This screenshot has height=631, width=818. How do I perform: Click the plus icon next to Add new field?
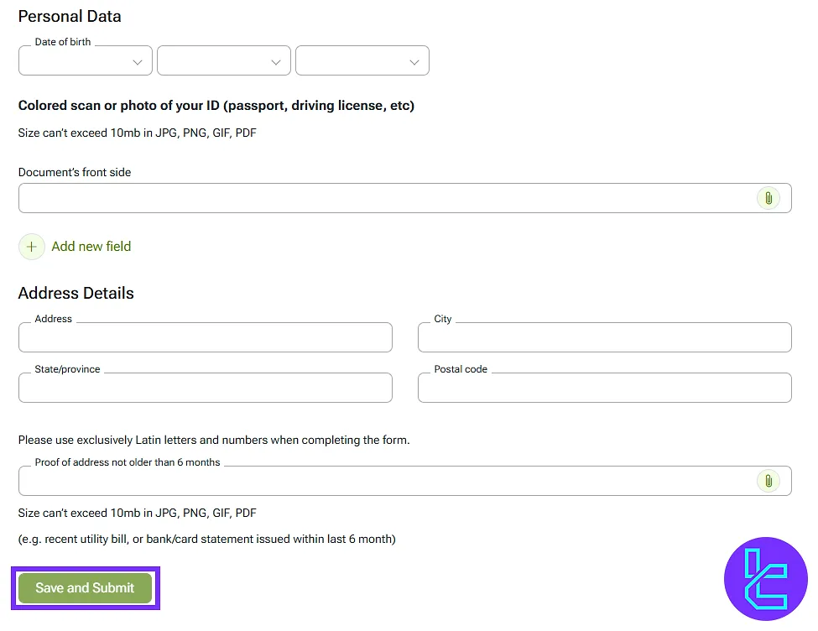[32, 247]
